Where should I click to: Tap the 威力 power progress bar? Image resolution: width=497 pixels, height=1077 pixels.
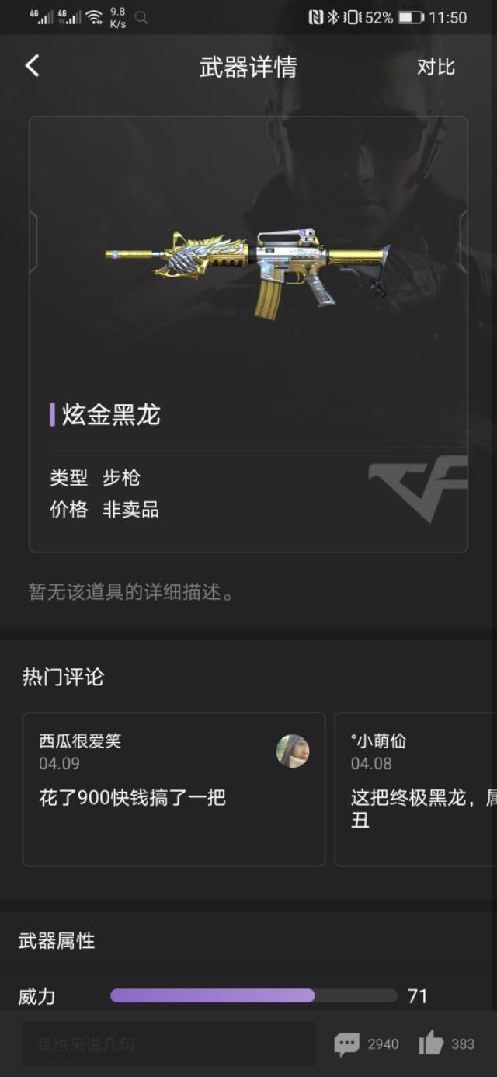click(x=253, y=995)
